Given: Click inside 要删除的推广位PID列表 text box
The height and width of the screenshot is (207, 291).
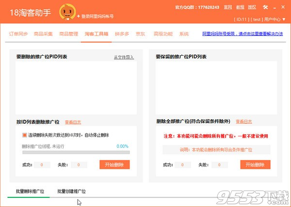Looking at the screenshot, I should pos(76,88).
